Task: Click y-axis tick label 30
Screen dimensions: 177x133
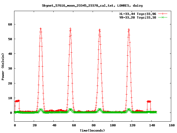Action: (10, 68)
